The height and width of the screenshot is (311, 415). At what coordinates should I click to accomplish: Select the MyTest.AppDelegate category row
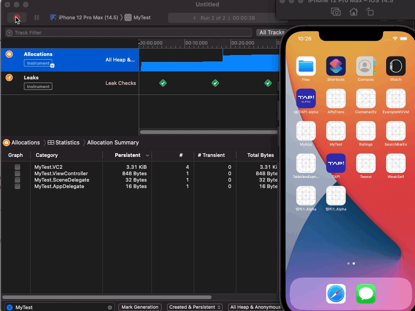coord(59,186)
